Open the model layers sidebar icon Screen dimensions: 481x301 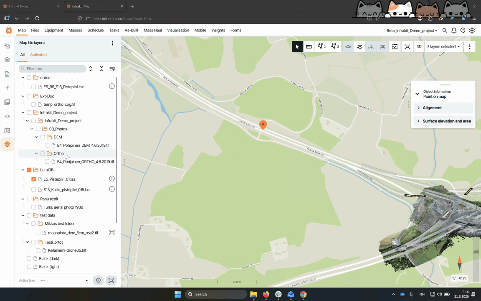[7, 60]
